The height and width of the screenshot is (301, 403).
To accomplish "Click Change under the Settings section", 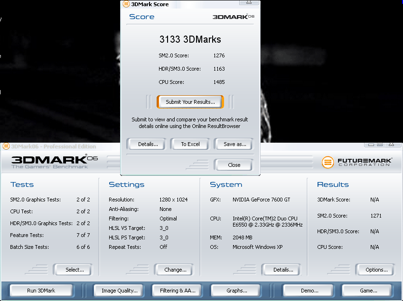I will tap(175, 270).
